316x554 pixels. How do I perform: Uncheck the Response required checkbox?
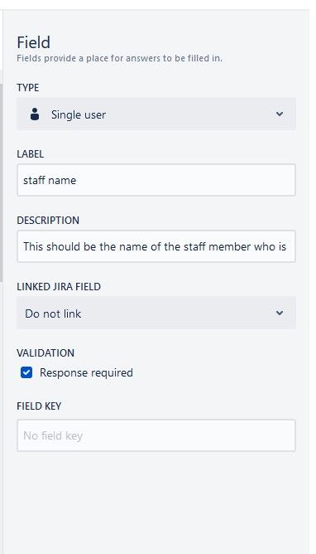click(x=26, y=372)
